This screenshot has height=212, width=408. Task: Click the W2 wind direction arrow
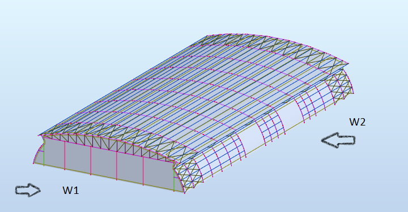pos(338,140)
